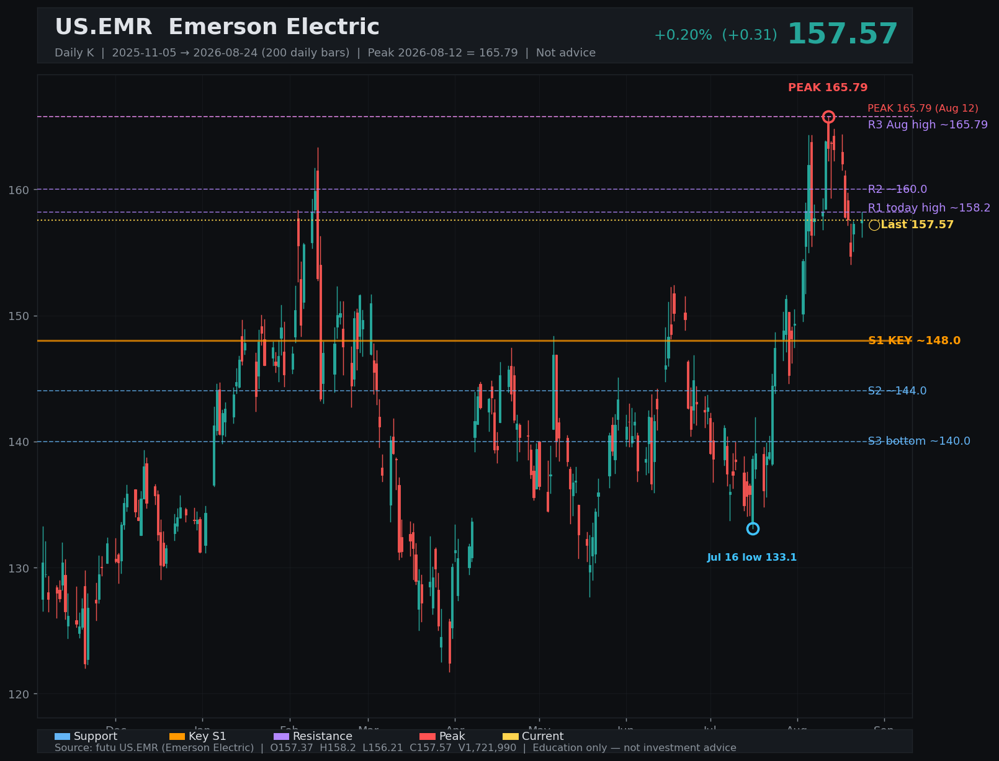Viewport: 999px width, 761px height.
Task: Click the 'Current' legend label
Action: (543, 736)
